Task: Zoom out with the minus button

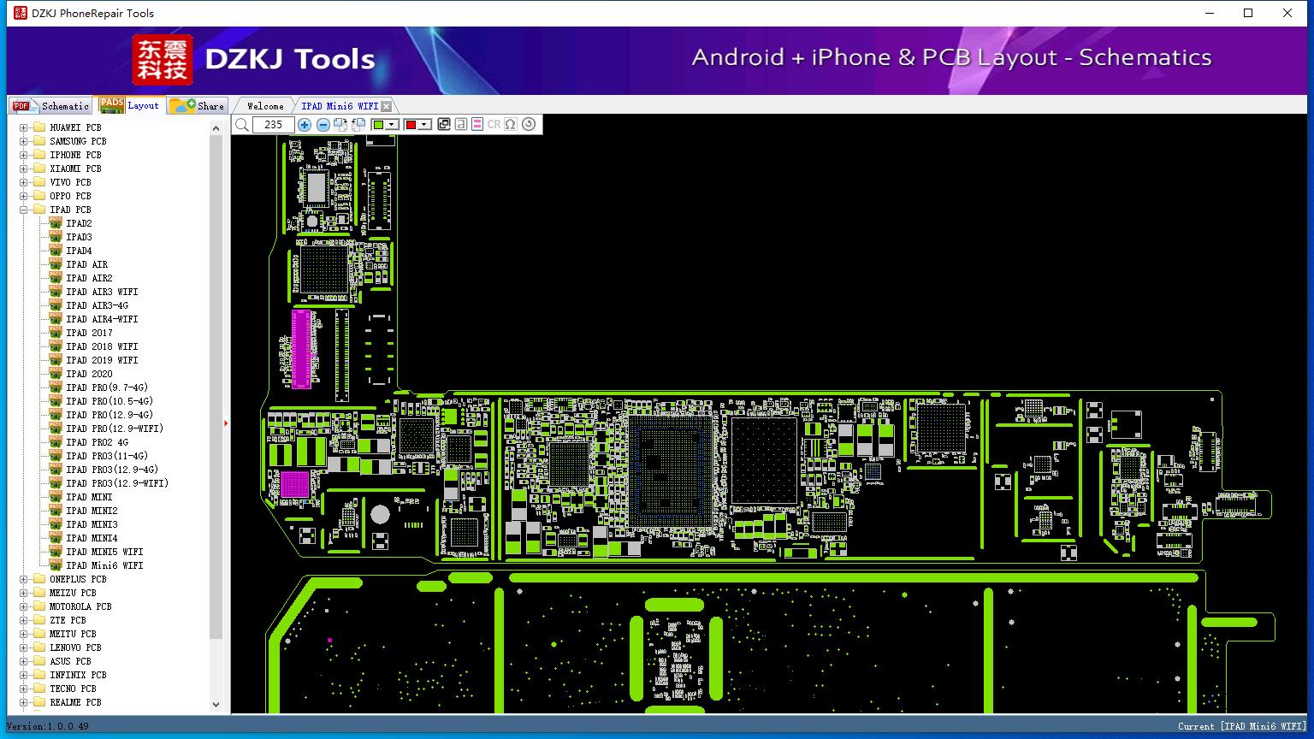Action: [323, 125]
